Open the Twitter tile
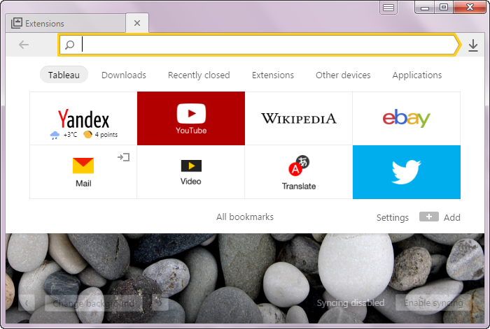 (406, 172)
